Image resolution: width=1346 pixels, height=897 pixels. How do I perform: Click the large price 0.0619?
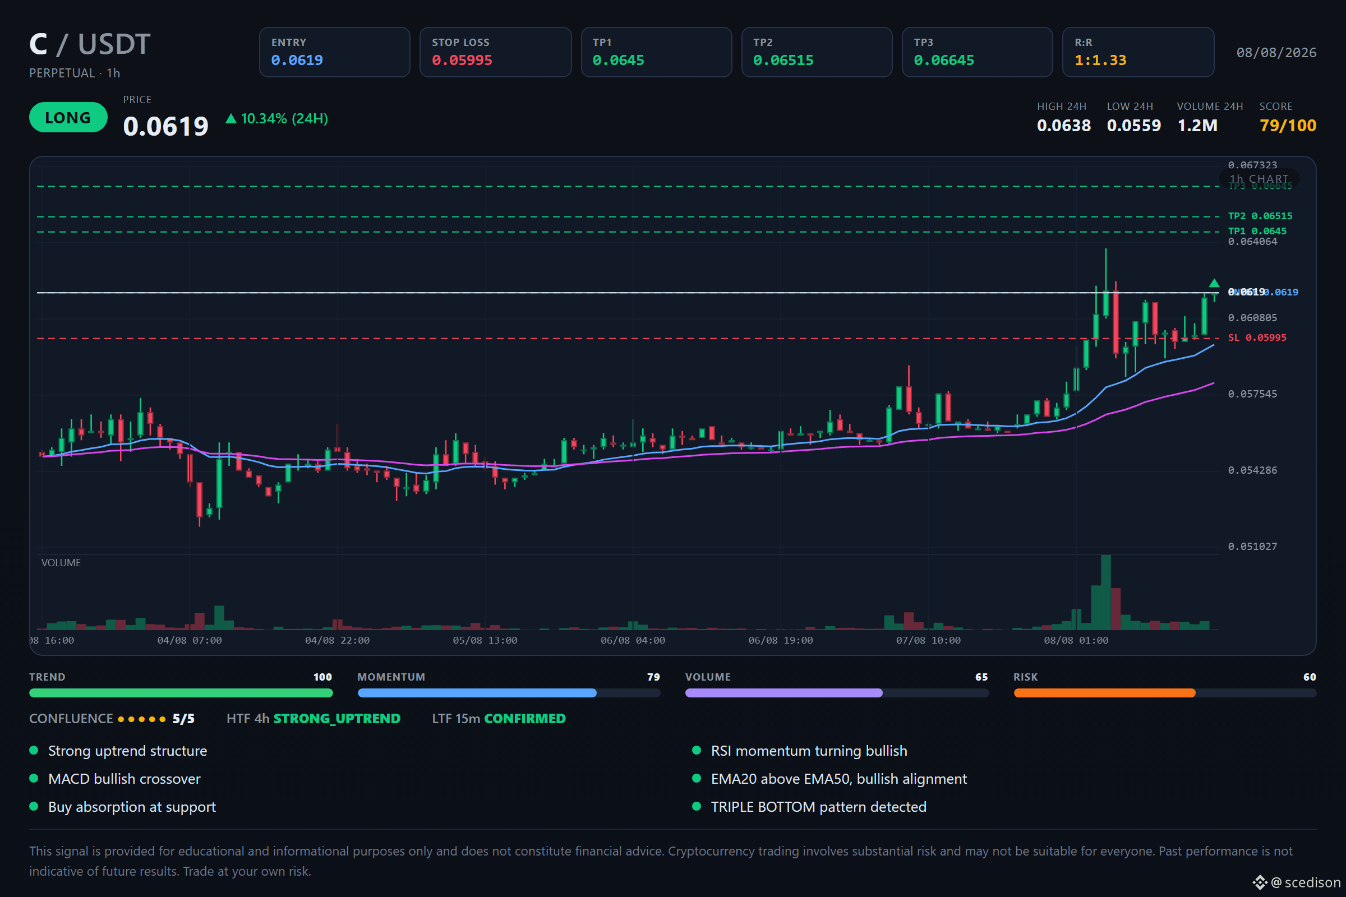[x=166, y=126]
